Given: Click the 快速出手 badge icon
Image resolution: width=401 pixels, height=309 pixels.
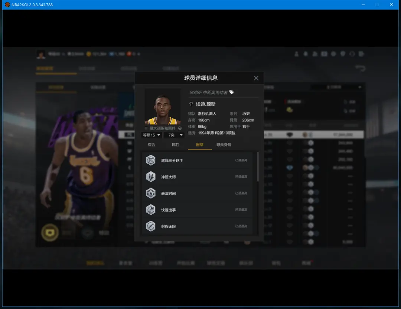Looking at the screenshot, I should 151,210.
